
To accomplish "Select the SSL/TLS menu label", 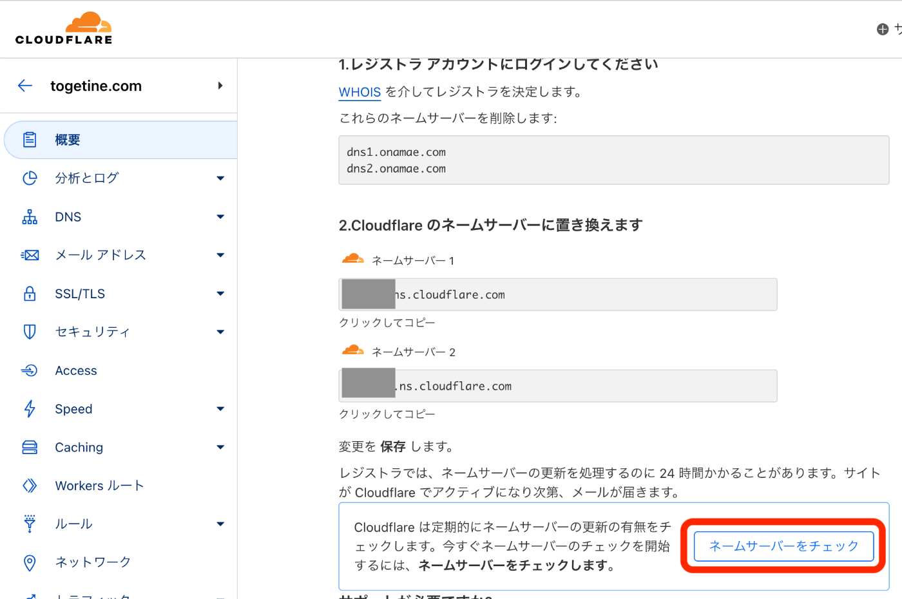I will 80,294.
